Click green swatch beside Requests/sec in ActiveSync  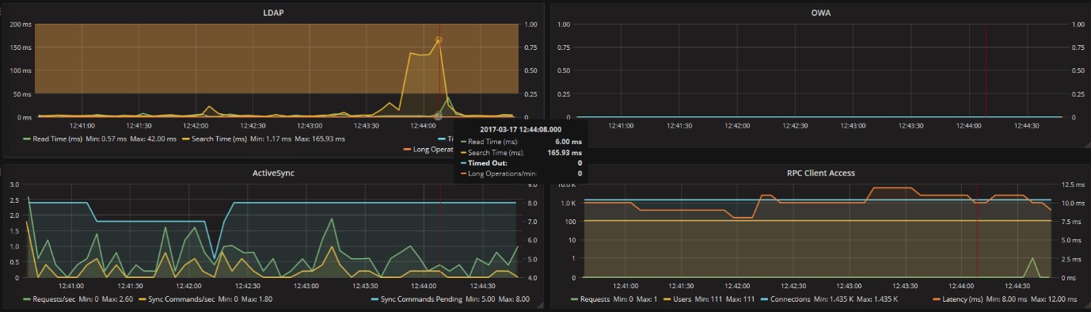[x=27, y=300]
